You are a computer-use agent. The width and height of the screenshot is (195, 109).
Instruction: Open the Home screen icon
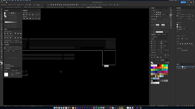coord(6,2)
